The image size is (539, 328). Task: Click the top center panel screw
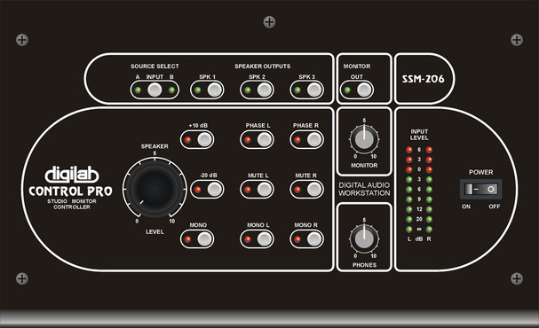point(269,22)
